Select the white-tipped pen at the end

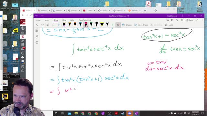click(107, 24)
